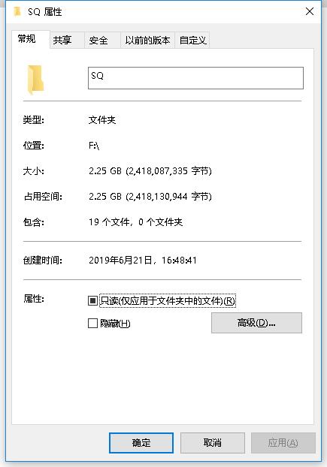Click the 应用(A) apply button

click(283, 443)
